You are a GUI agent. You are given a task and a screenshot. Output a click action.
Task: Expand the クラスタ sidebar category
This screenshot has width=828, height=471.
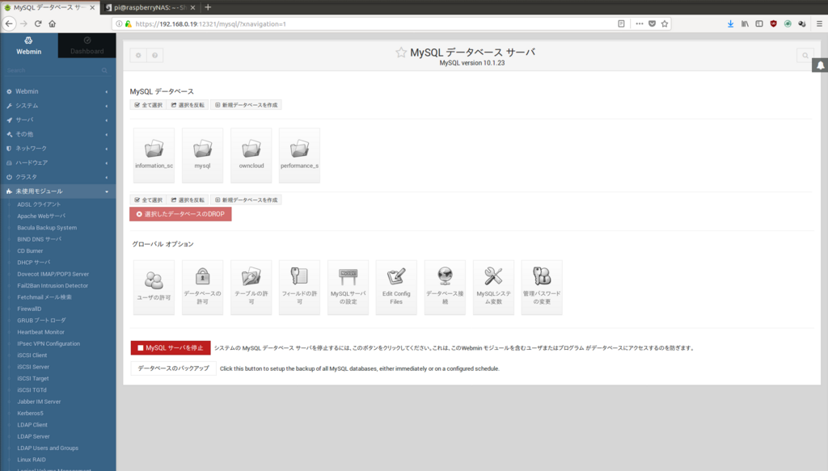tap(57, 177)
